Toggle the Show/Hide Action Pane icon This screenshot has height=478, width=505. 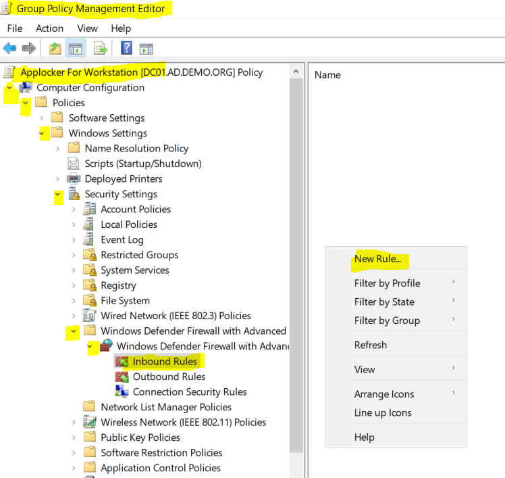click(x=147, y=49)
